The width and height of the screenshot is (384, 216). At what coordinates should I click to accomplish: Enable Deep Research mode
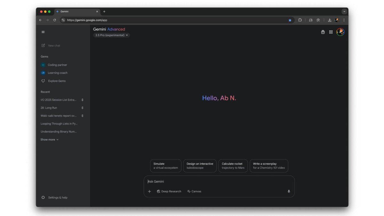169,191
